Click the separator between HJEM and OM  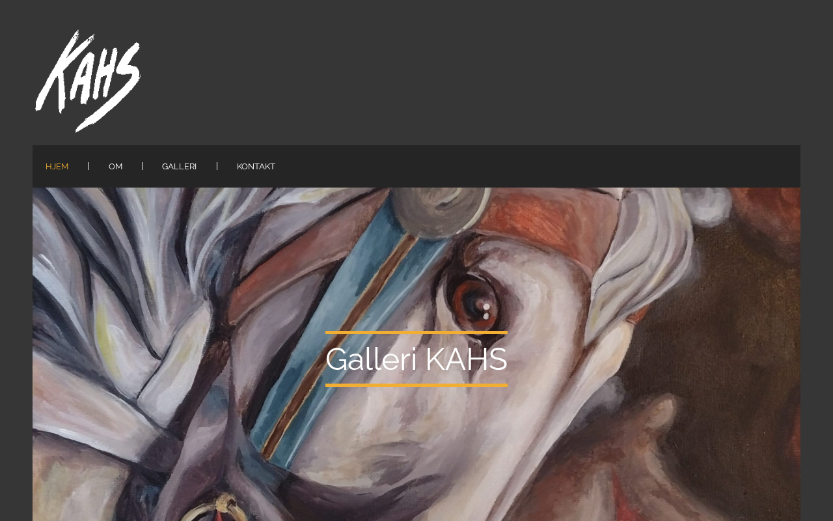(x=89, y=166)
